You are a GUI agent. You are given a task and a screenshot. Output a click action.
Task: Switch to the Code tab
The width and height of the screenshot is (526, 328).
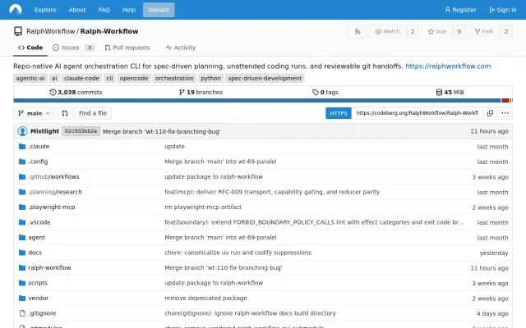pos(30,48)
